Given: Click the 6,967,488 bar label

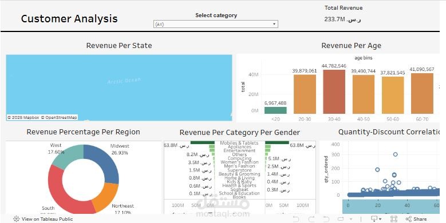Looking at the screenshot, I should (275, 103).
